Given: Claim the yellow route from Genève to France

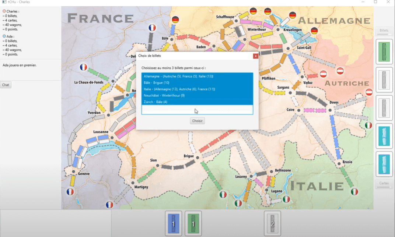Looking at the screenshot, I should tap(73, 181).
